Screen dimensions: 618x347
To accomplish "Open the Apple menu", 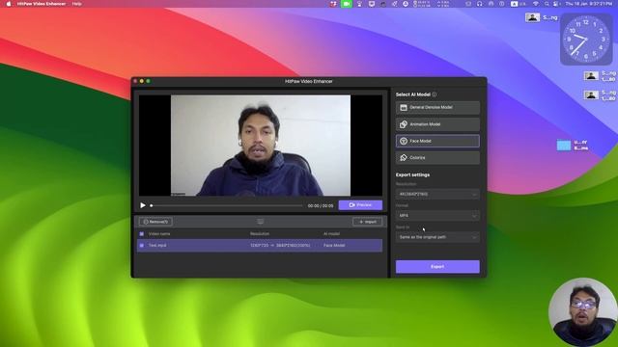I will (9, 4).
